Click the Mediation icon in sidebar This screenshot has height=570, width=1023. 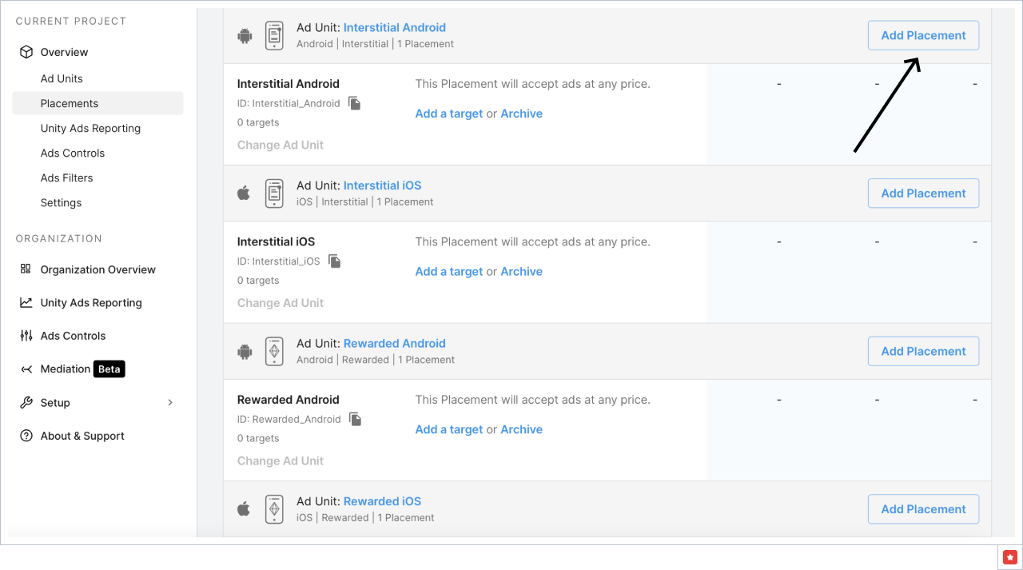pos(26,369)
